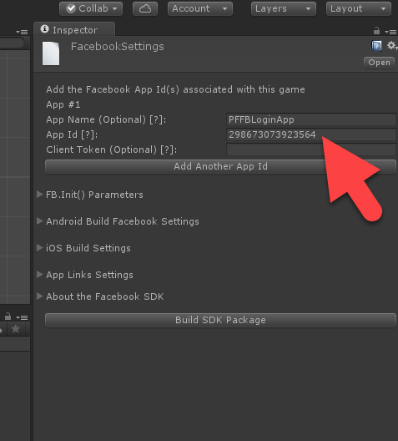
Task: Click the Add Another App Id button
Action: [x=220, y=166]
